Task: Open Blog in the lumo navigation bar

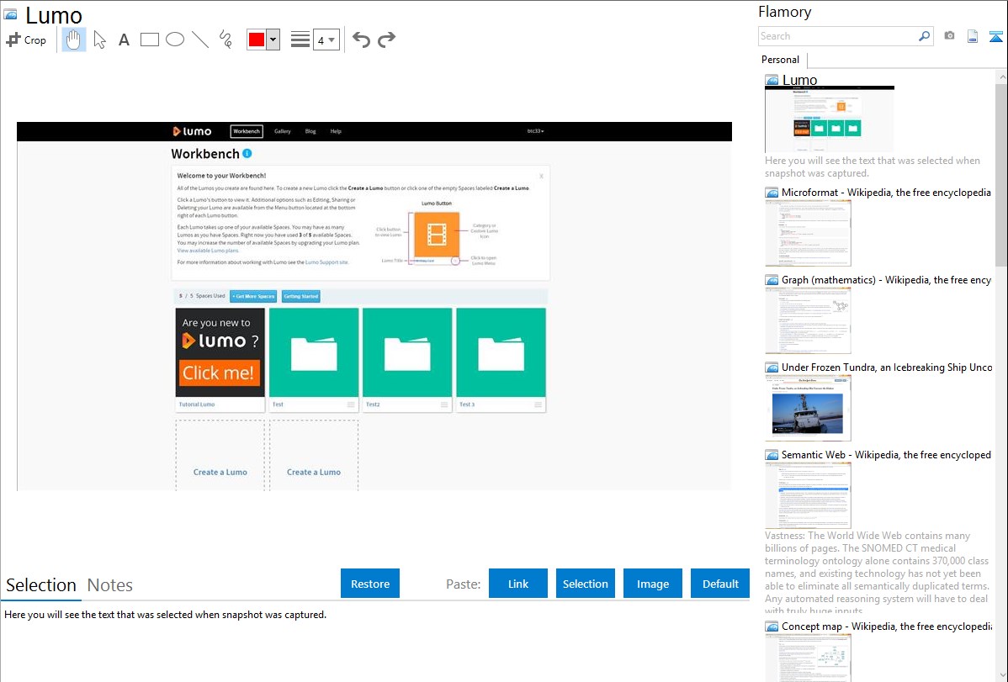Action: point(310,131)
